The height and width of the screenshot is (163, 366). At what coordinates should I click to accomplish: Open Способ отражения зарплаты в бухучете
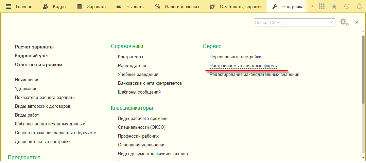[55, 133]
